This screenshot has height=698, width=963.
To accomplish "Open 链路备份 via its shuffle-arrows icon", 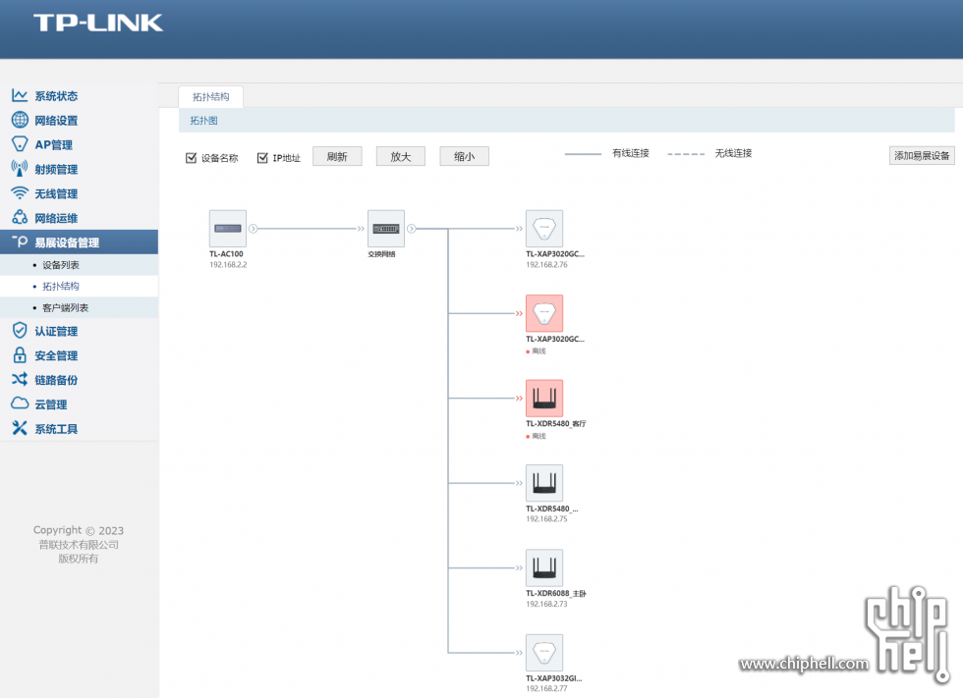I will click(20, 380).
